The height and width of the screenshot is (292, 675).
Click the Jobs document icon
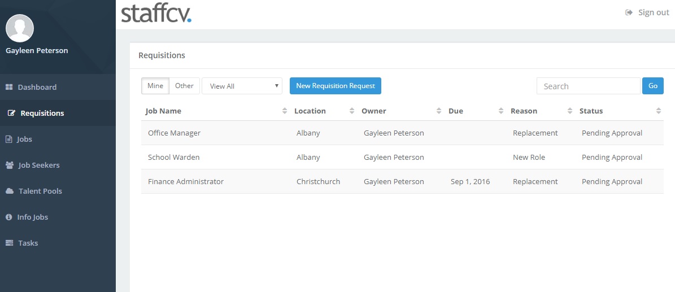click(8, 139)
